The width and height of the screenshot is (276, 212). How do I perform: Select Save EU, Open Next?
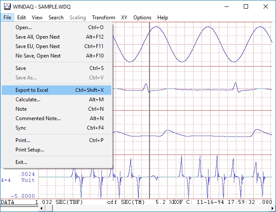click(x=56, y=46)
